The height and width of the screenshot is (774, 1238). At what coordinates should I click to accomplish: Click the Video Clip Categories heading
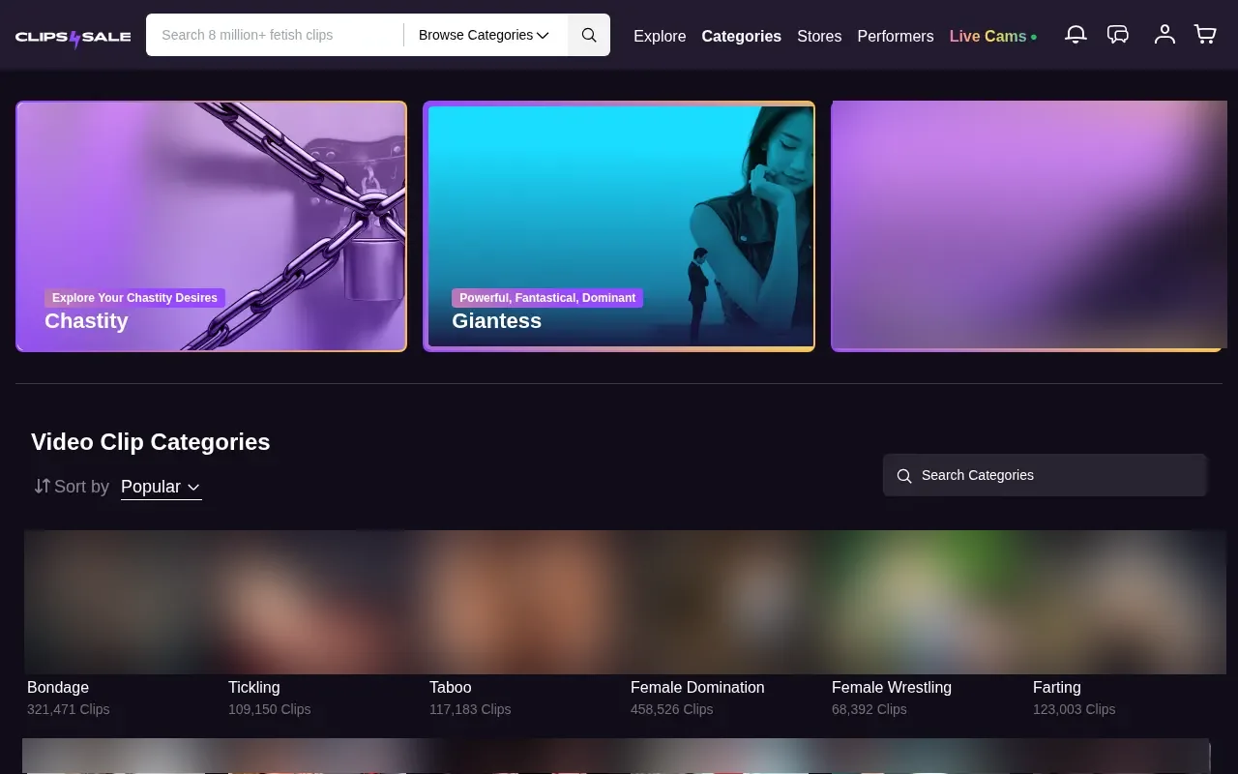click(151, 442)
